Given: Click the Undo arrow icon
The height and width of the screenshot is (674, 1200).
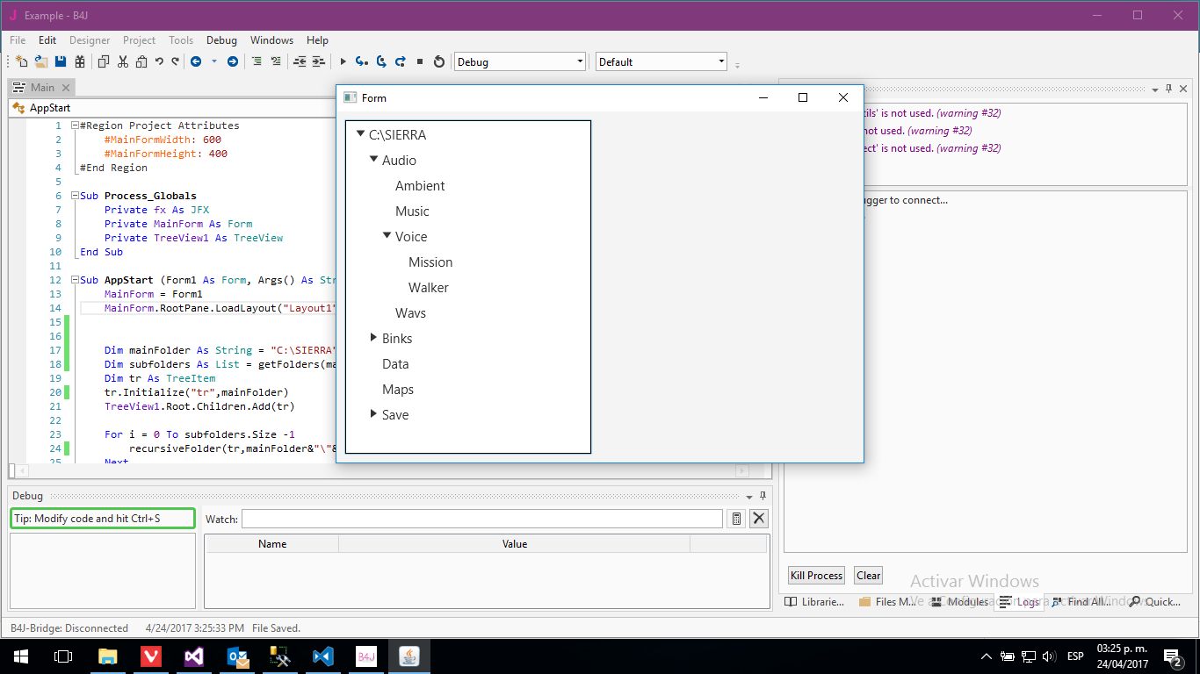Looking at the screenshot, I should coord(159,61).
